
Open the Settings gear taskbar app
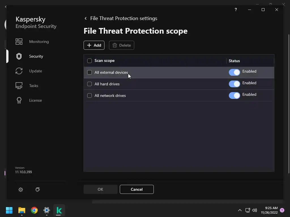tap(47, 210)
